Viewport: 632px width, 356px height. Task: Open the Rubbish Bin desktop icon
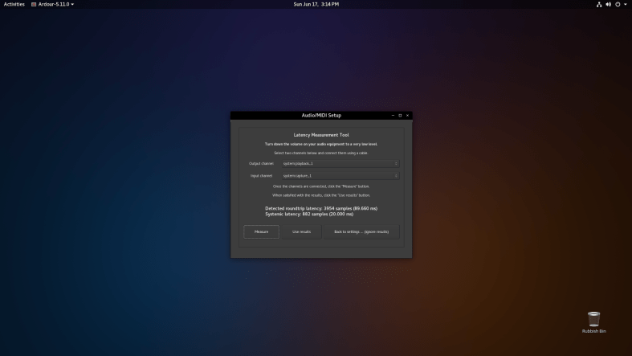593,321
